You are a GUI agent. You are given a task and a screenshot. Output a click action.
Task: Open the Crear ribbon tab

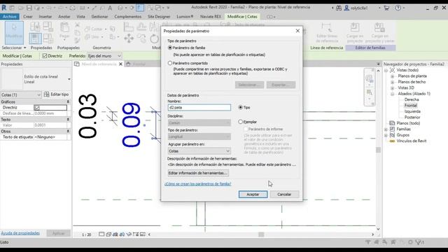pos(28,17)
